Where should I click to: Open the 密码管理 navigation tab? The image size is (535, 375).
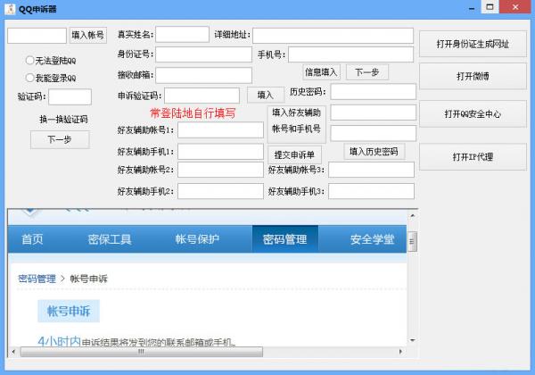tap(285, 239)
